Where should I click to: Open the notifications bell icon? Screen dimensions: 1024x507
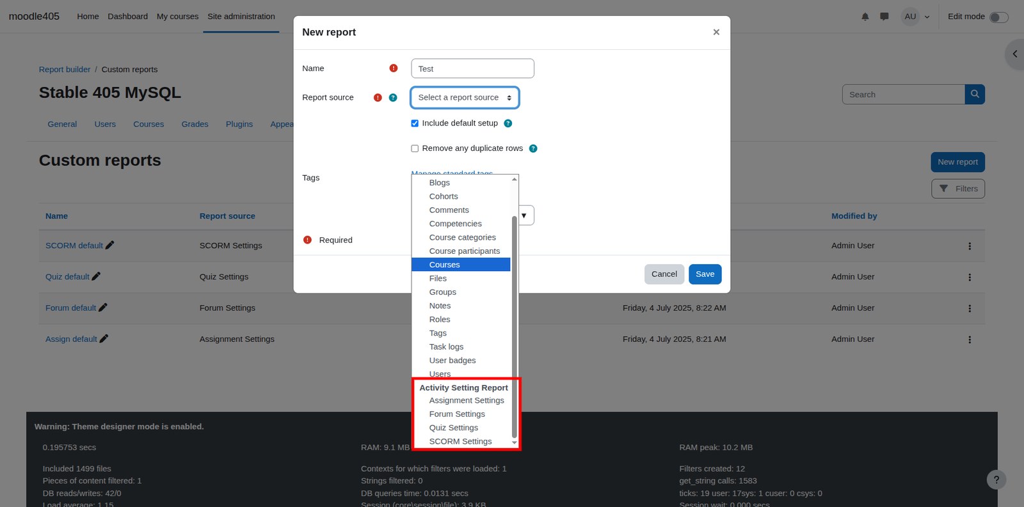865,17
